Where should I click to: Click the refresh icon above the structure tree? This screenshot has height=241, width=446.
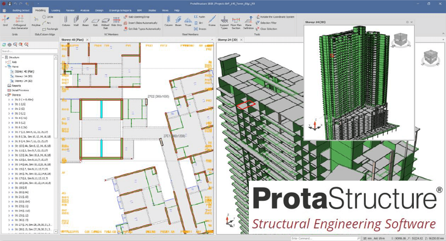click(x=4, y=45)
